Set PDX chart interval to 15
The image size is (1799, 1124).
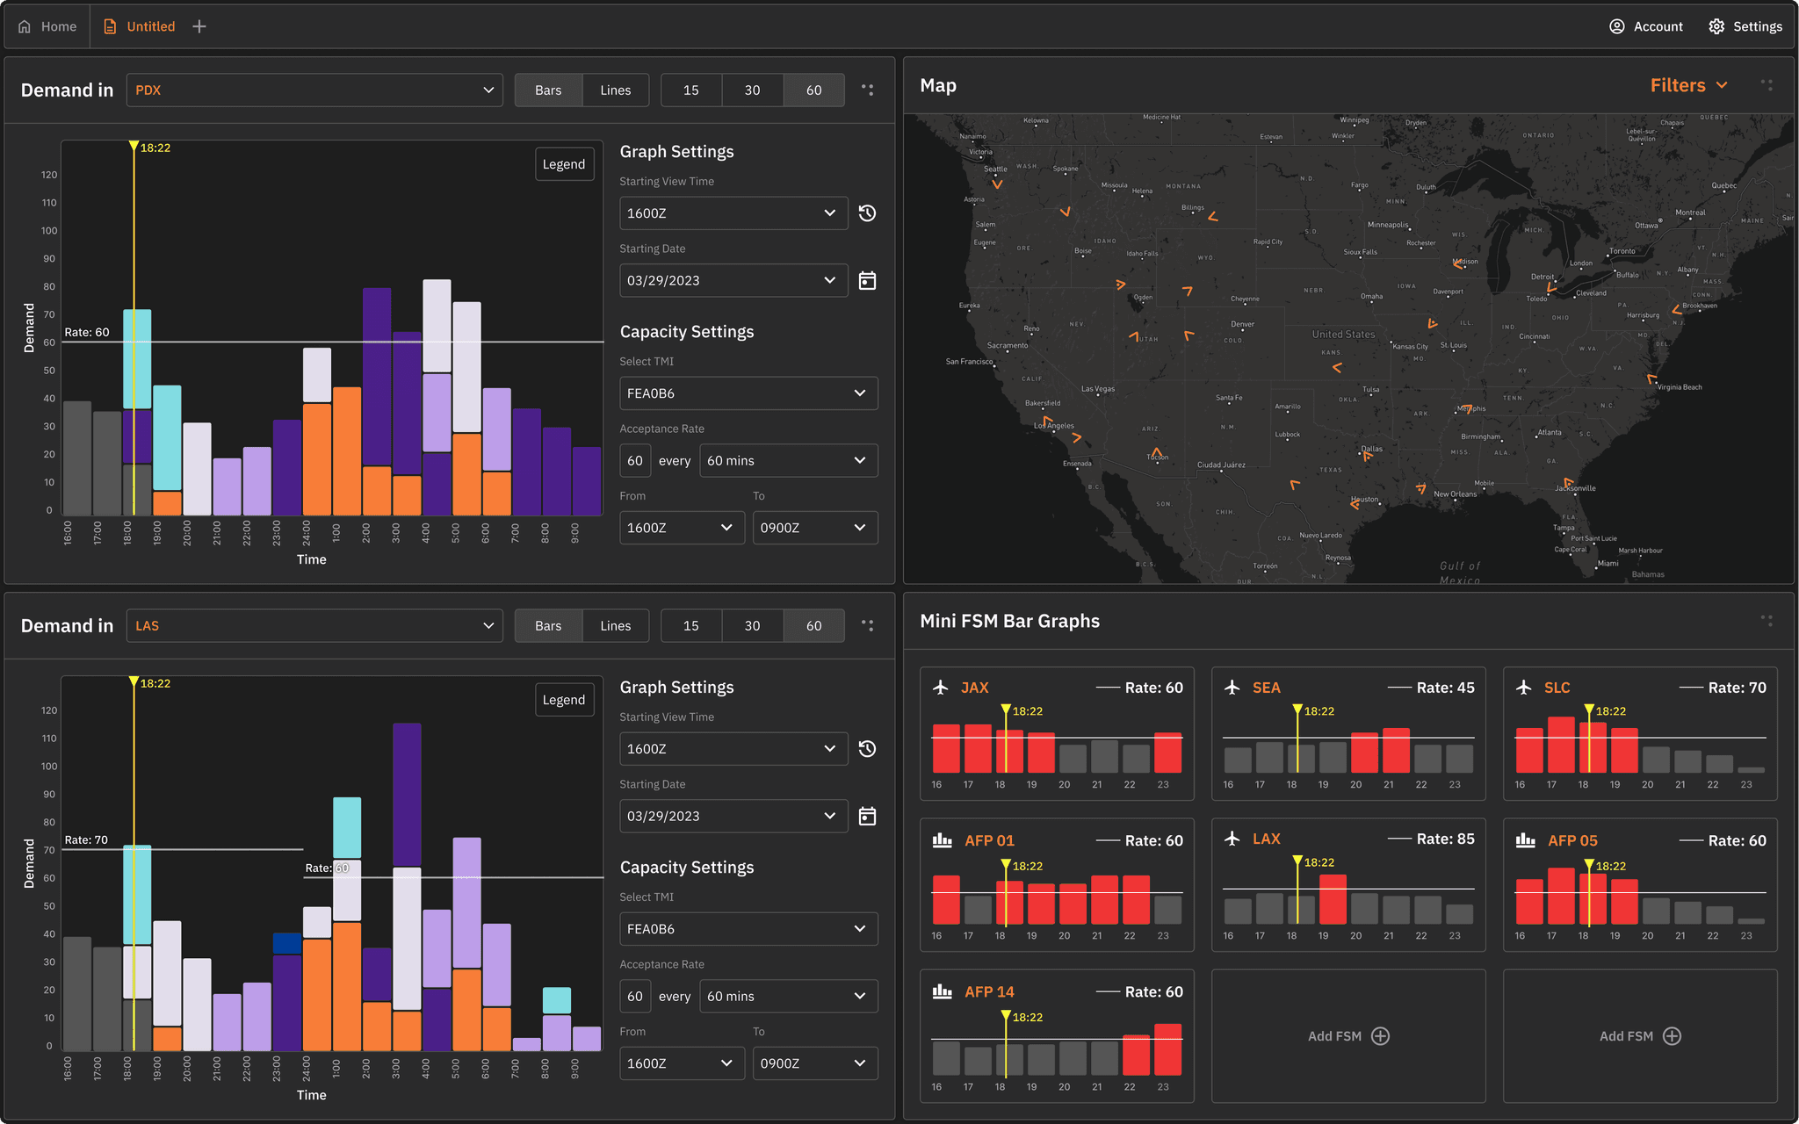tap(691, 90)
